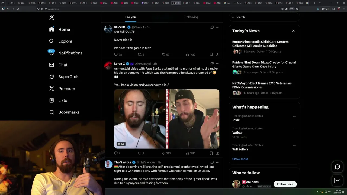Repost 0HOUR1's Fall Out 76 post
This screenshot has width=347, height=195.
pos(141,54)
